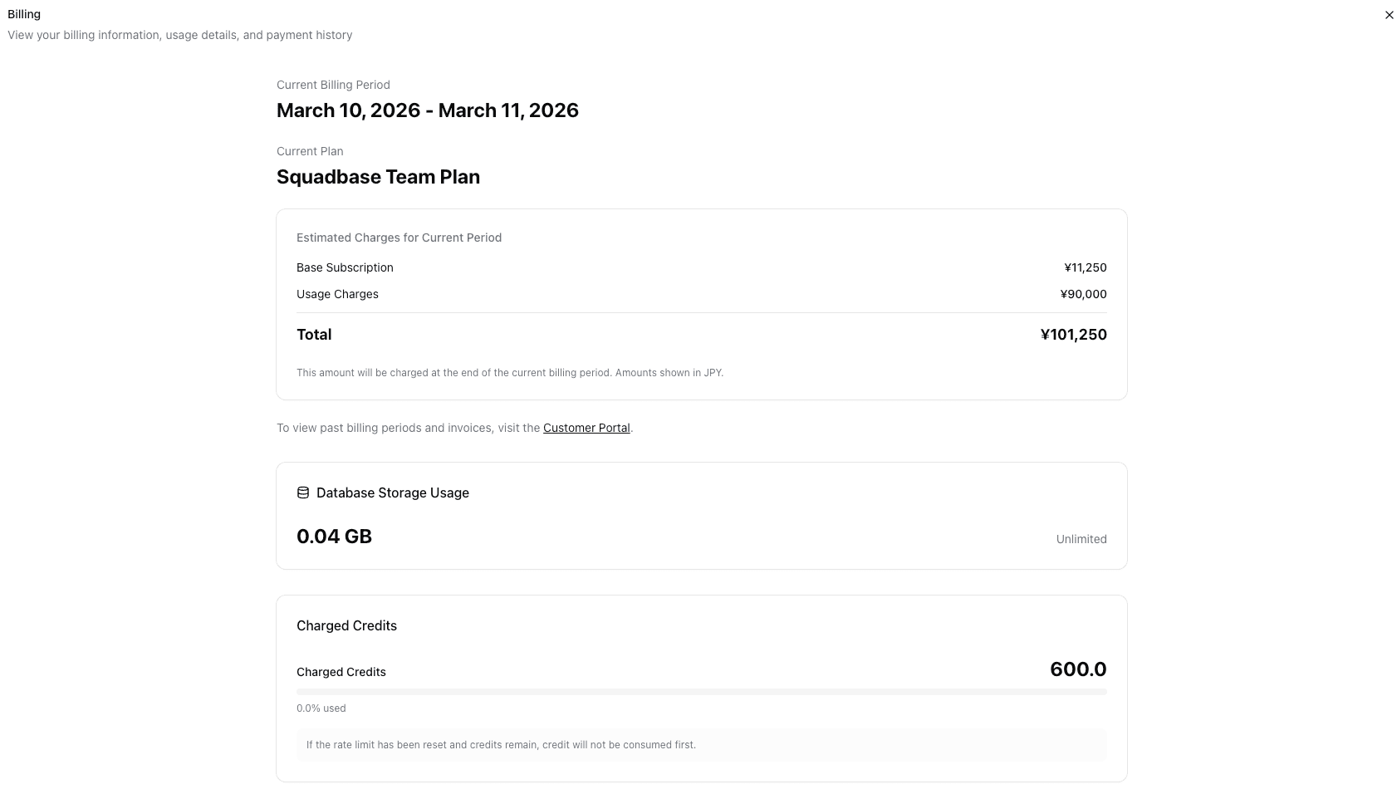Click the Estimated Charges for Current Period heading
Viewport: 1397px width, 794px height.
point(399,238)
